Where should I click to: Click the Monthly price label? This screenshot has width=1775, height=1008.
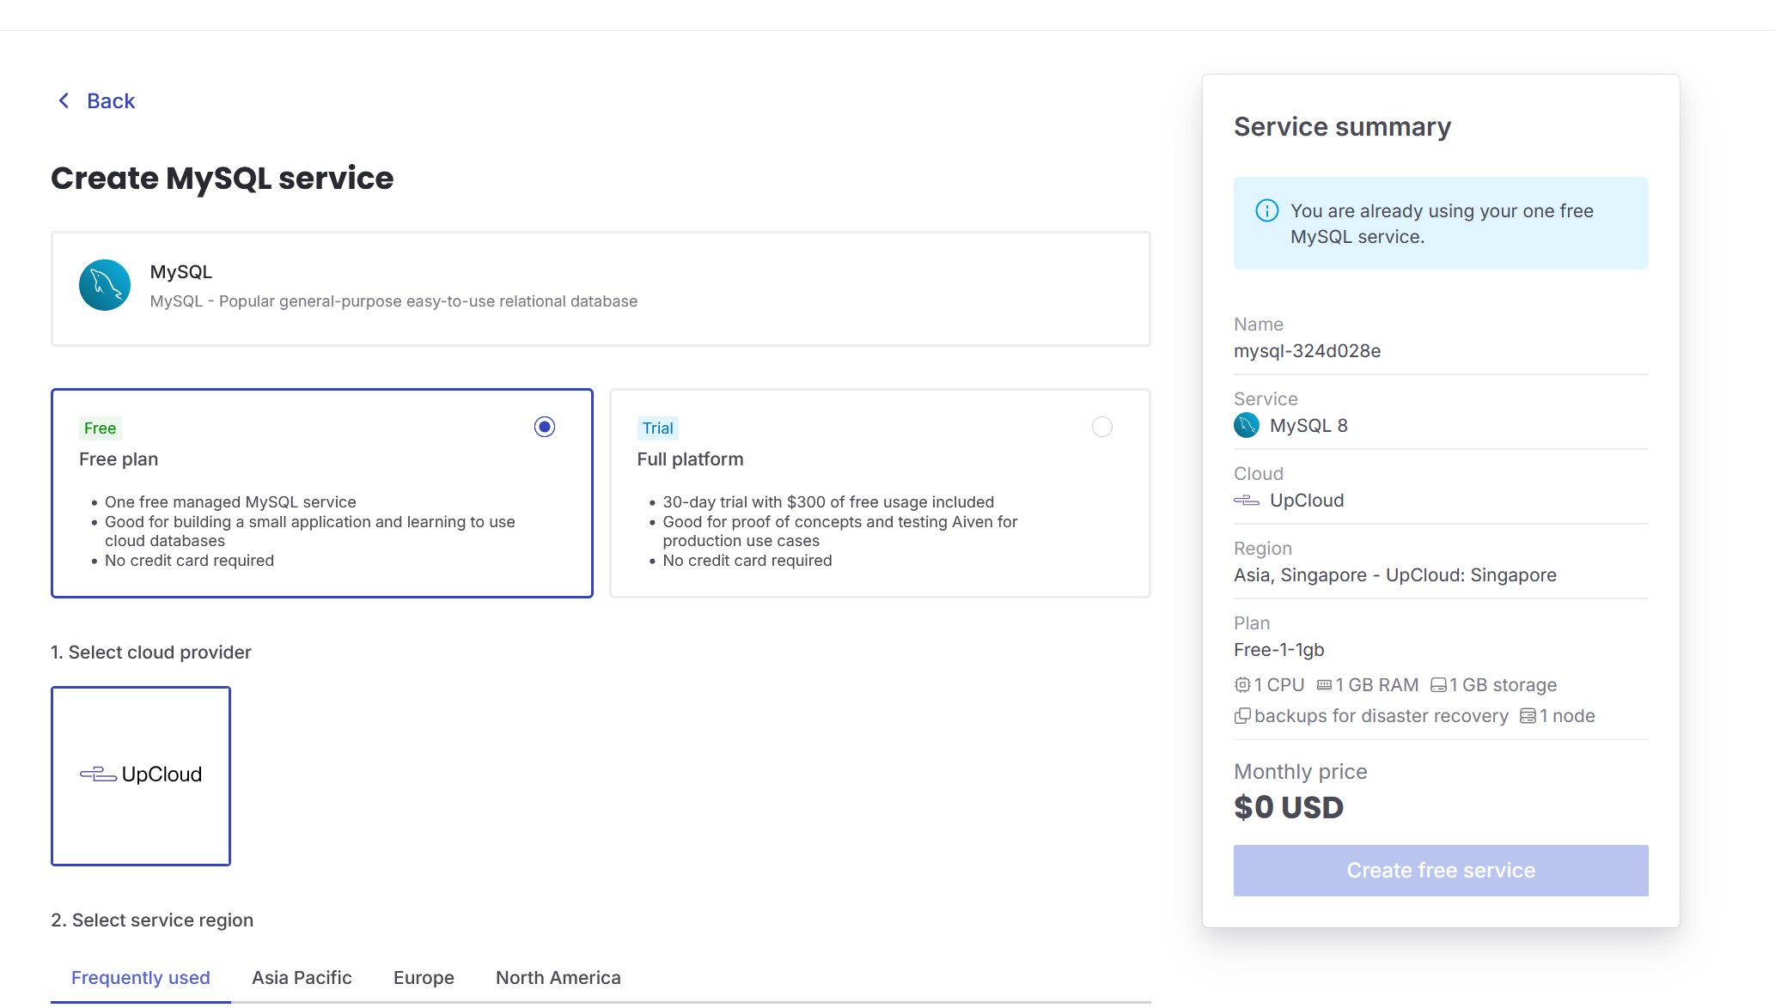pyautogui.click(x=1301, y=772)
